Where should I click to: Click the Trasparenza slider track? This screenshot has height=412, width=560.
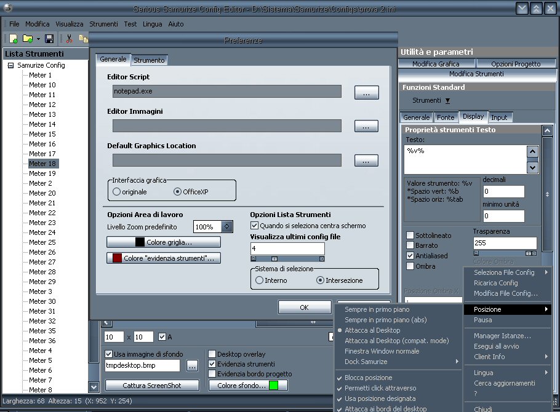coord(505,253)
